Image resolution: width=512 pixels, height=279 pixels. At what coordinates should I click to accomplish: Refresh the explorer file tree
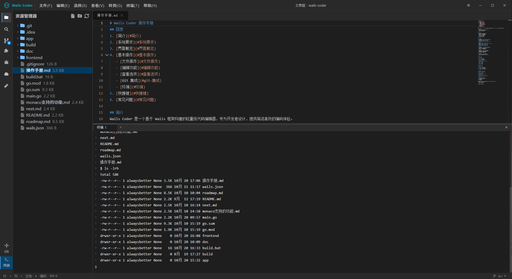[x=87, y=16]
